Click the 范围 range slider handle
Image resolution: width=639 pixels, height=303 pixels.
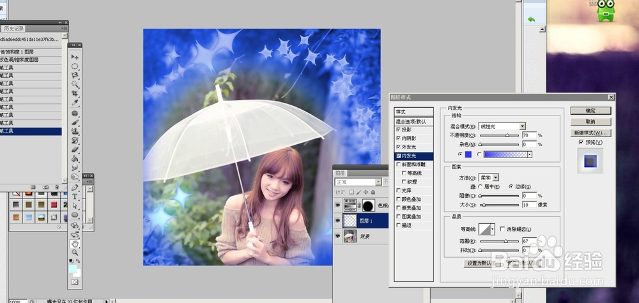[505, 241]
